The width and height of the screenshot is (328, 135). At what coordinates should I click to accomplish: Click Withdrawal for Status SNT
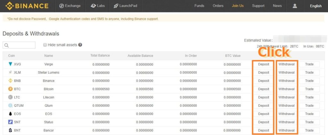(286, 122)
